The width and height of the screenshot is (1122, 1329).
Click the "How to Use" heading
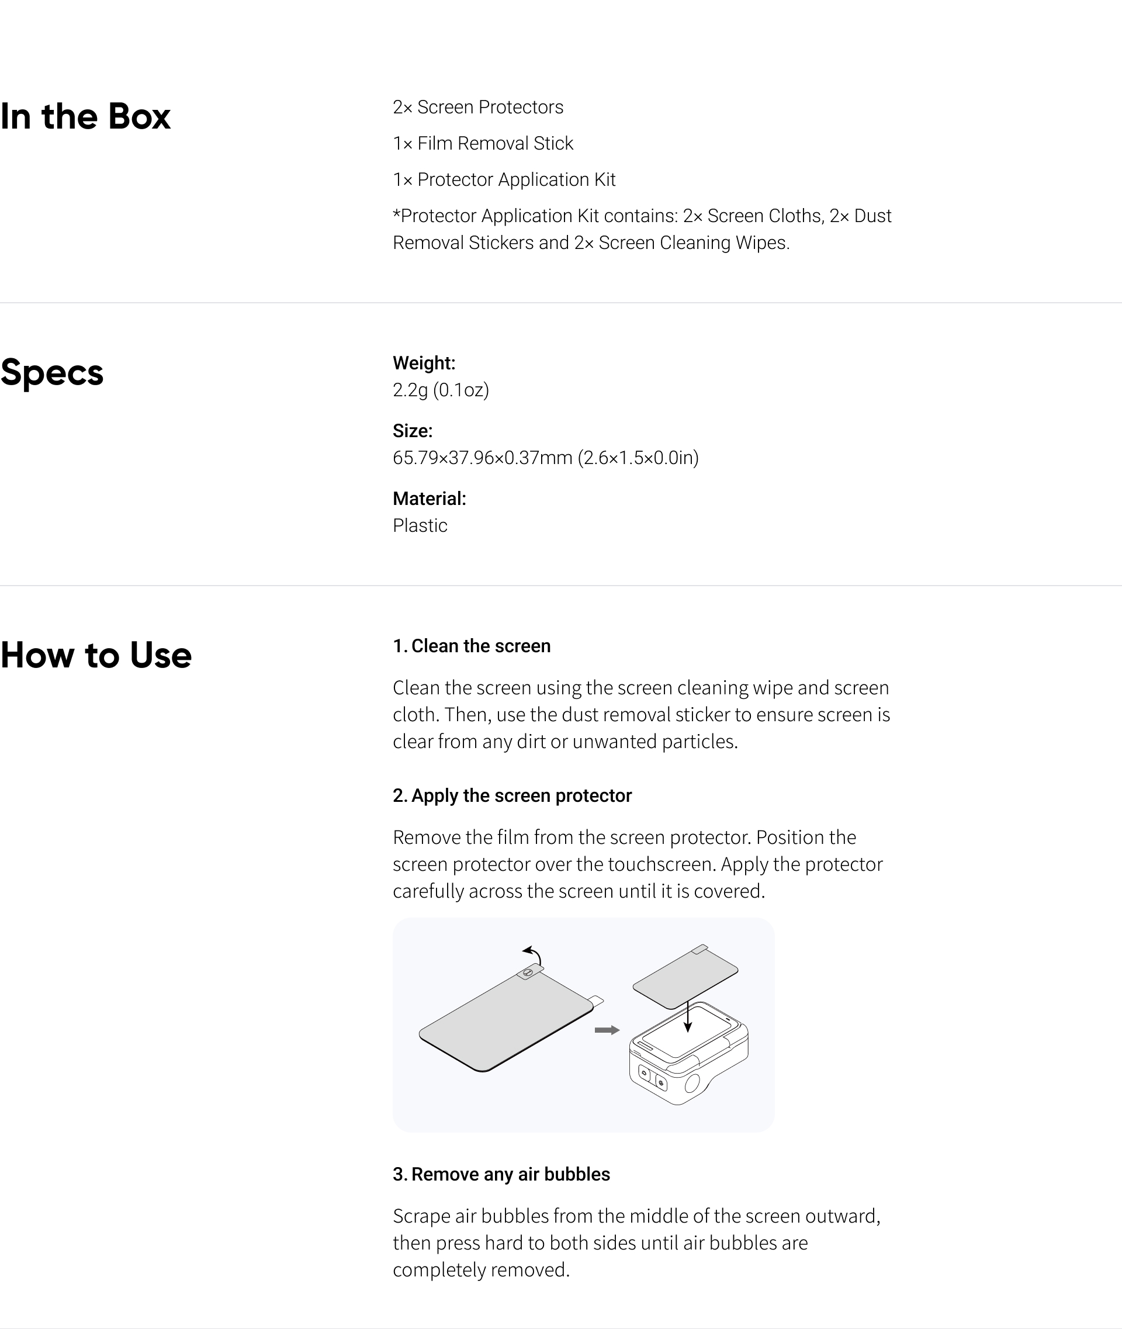96,655
